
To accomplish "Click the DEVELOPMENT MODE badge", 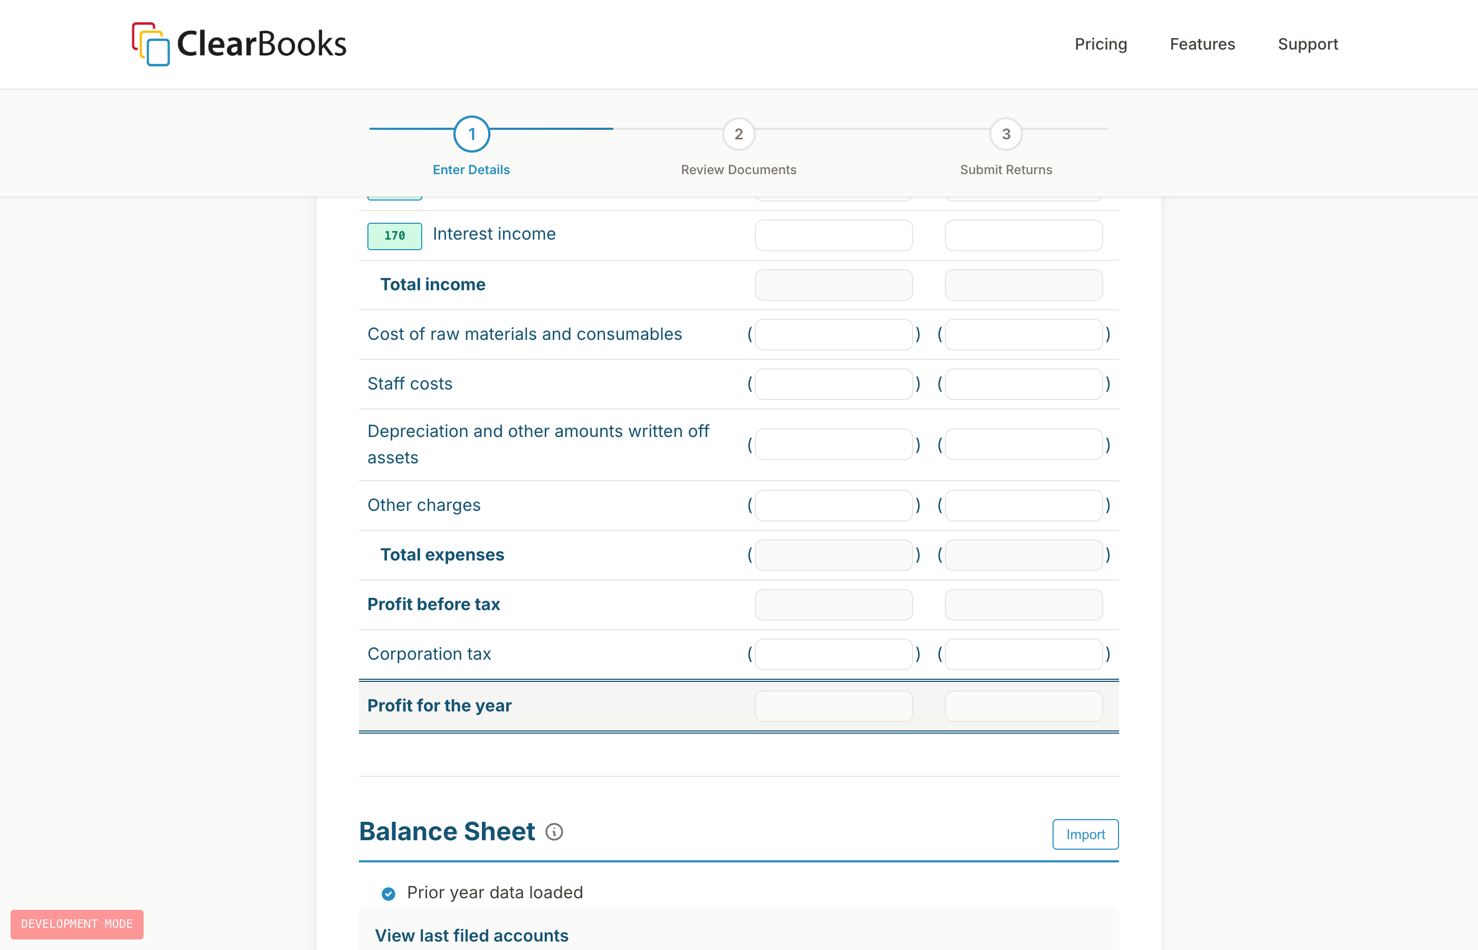I will coord(77,924).
